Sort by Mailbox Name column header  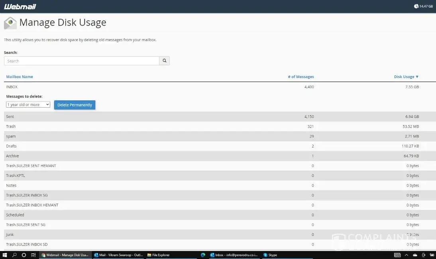pyautogui.click(x=20, y=77)
